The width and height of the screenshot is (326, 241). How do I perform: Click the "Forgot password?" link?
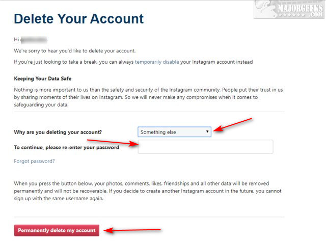[x=34, y=161]
